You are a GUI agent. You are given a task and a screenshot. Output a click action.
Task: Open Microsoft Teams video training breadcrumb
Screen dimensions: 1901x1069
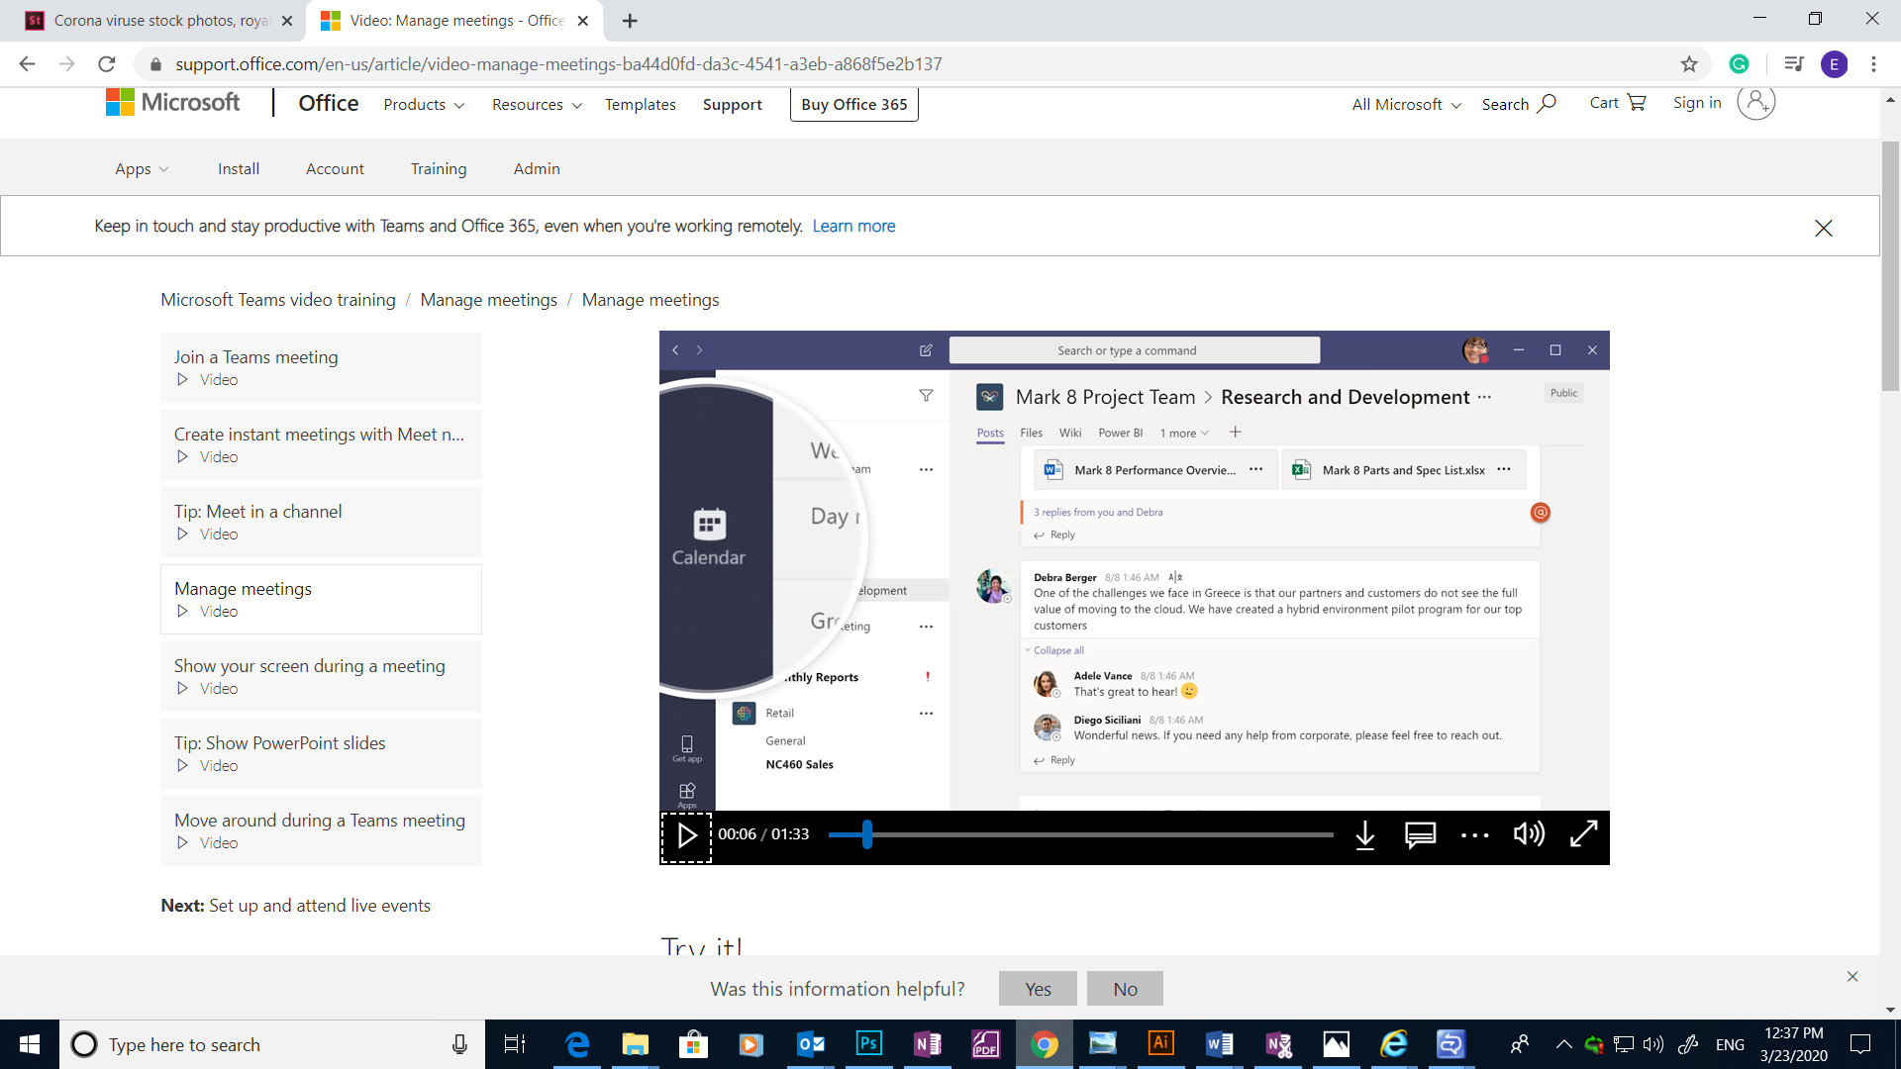click(278, 300)
